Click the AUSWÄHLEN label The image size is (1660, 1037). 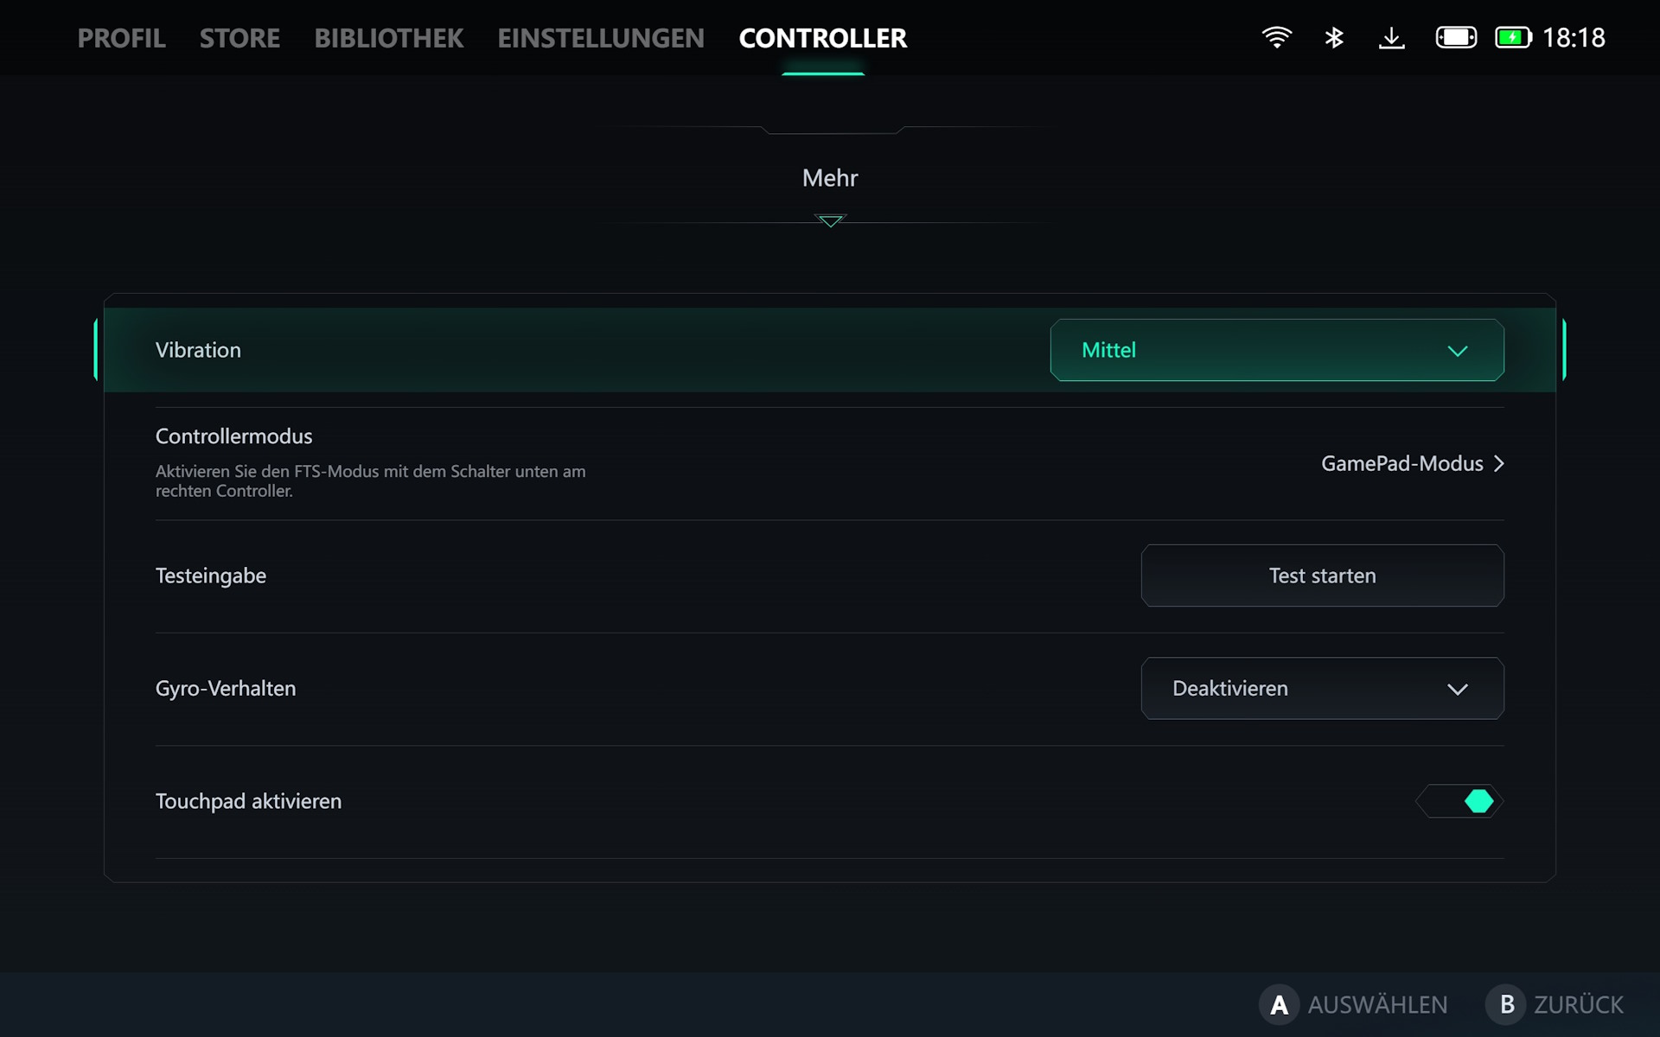[x=1376, y=1005]
